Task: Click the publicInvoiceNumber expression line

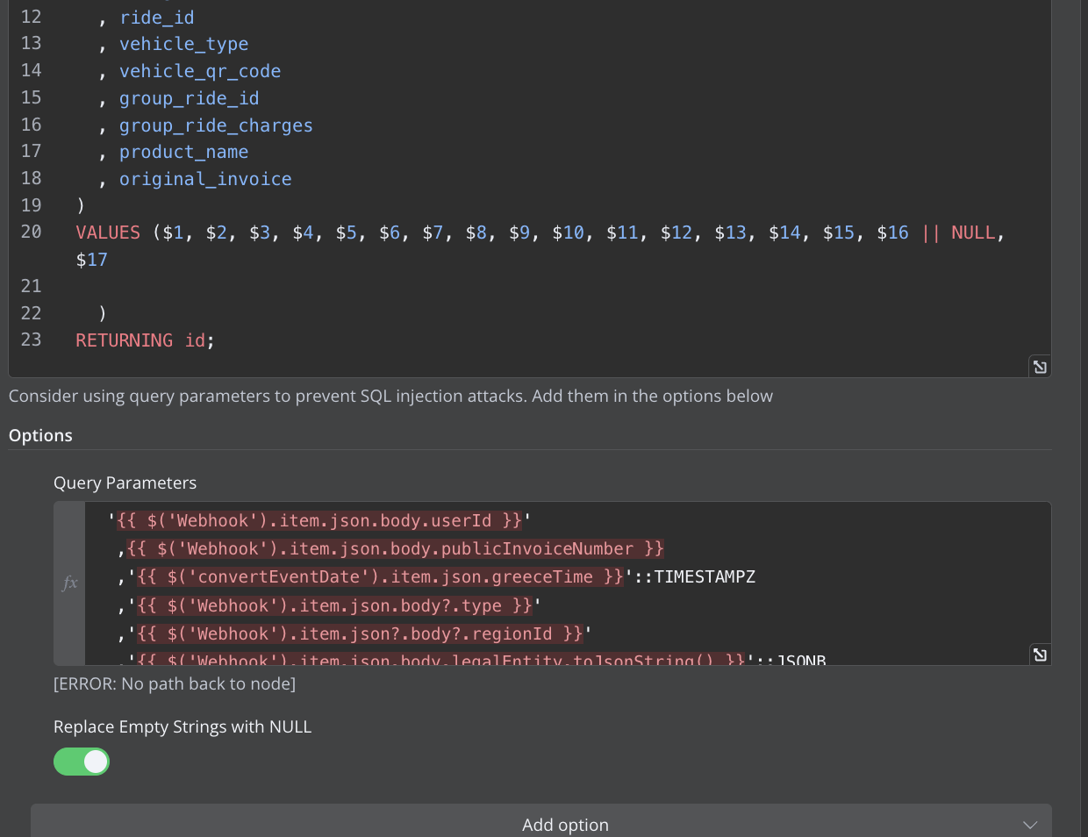Action: click(x=396, y=548)
